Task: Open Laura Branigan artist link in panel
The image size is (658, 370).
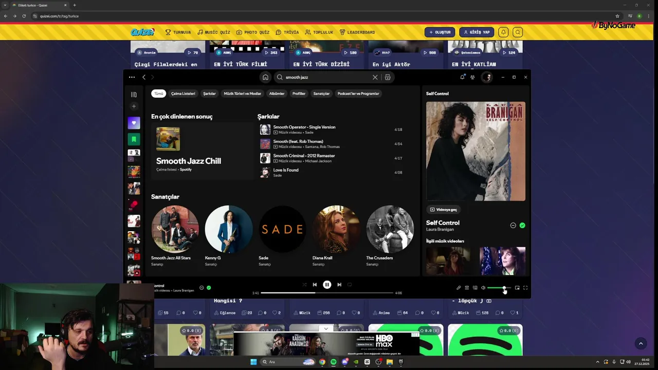Action: coord(440,230)
